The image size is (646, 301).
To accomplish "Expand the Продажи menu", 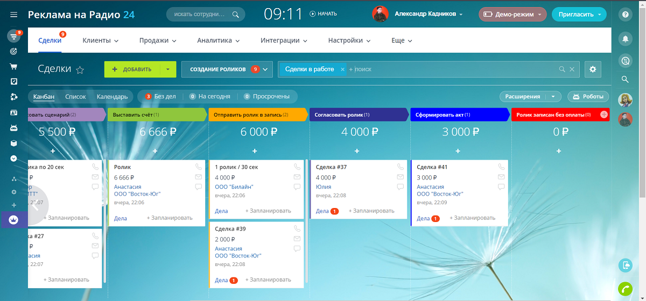I will point(158,40).
